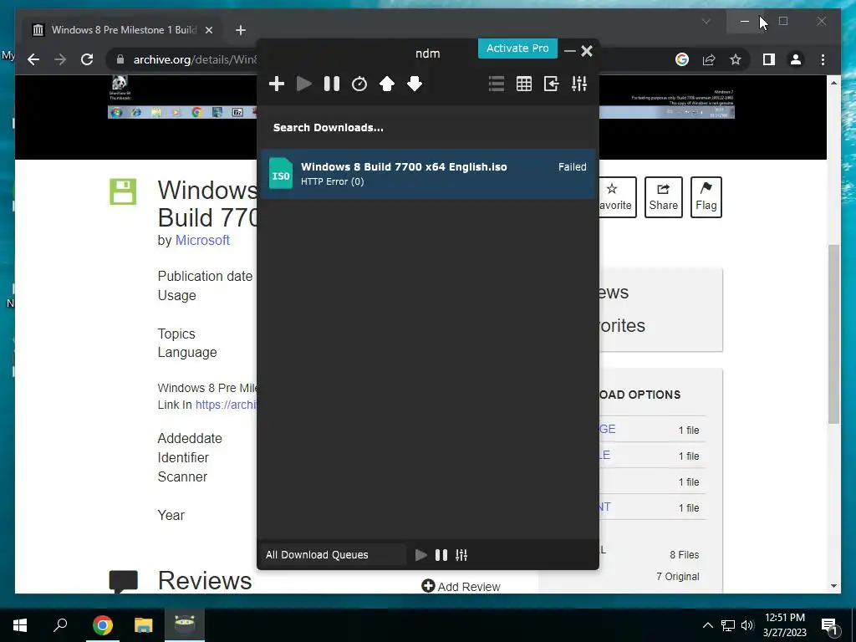Minimize the ndm window

pyautogui.click(x=570, y=51)
